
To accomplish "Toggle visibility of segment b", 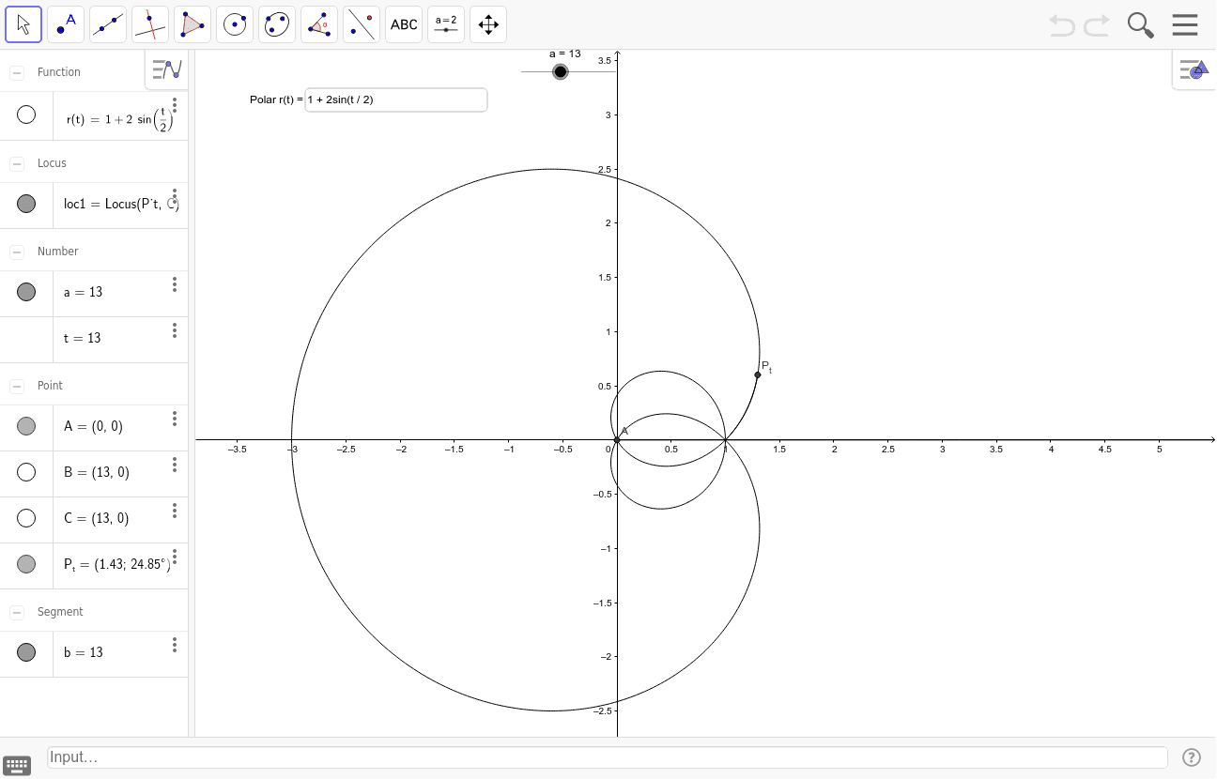I will (x=26, y=652).
